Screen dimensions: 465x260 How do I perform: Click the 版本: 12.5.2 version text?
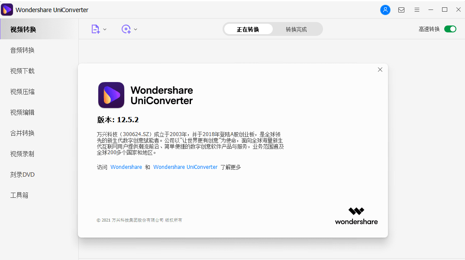118,120
